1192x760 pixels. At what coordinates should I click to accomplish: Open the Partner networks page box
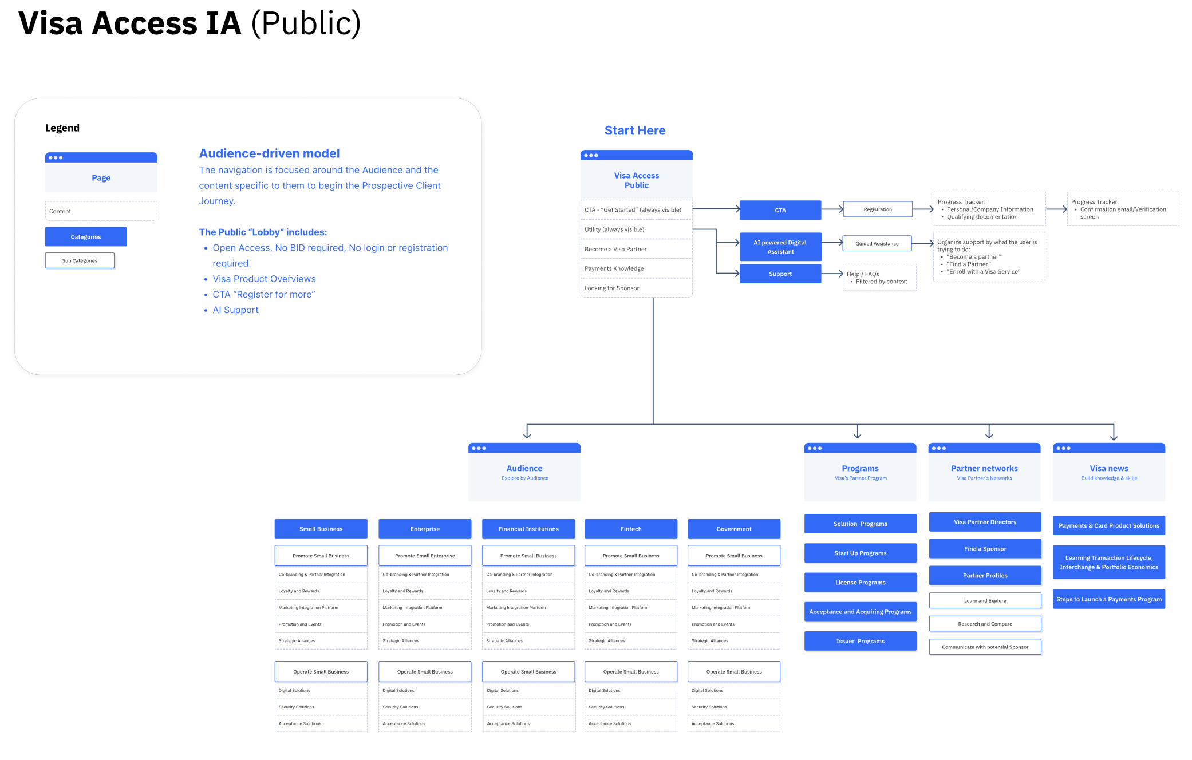pyautogui.click(x=984, y=472)
